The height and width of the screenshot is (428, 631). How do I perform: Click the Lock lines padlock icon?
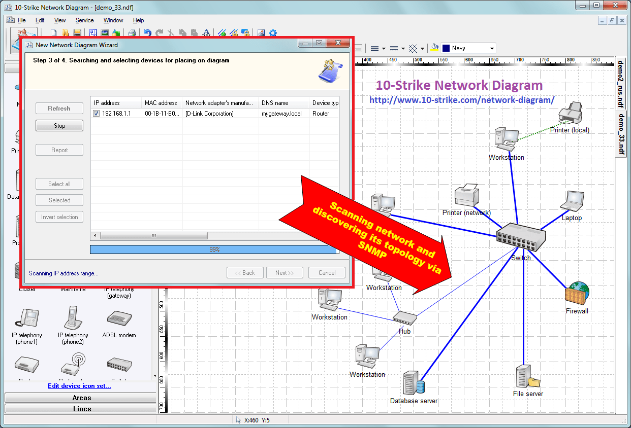click(234, 33)
